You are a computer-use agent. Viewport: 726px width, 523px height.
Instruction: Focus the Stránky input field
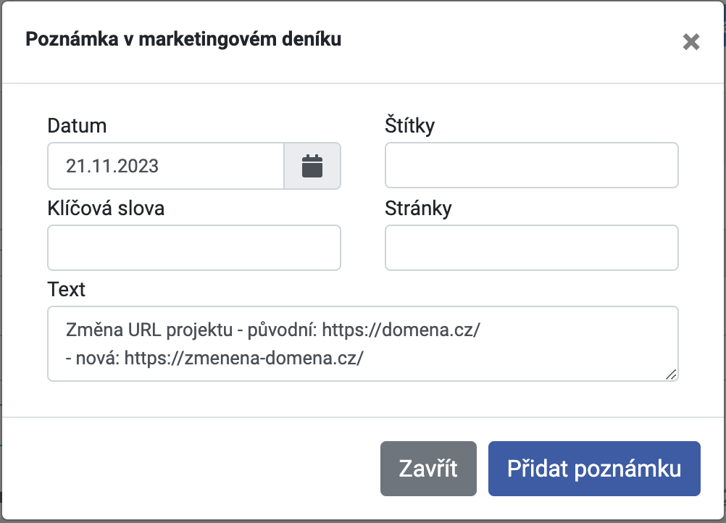click(x=532, y=248)
